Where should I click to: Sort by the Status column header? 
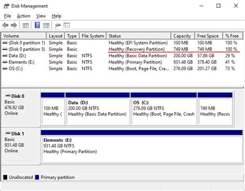click(x=139, y=36)
